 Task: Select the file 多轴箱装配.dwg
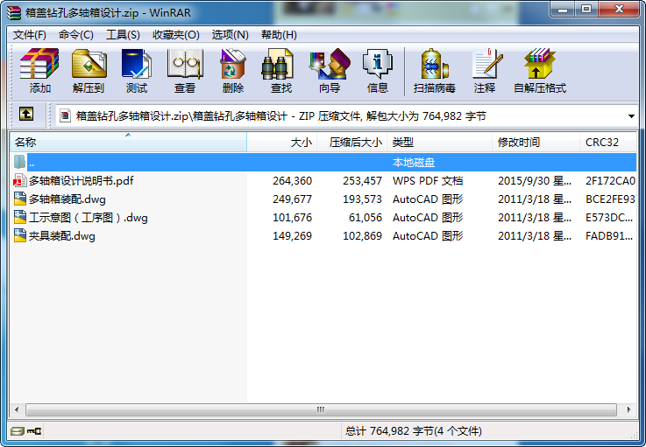[67, 199]
